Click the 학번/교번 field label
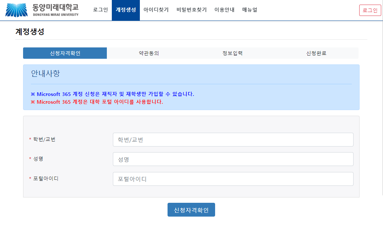383x235 pixels. [44, 139]
